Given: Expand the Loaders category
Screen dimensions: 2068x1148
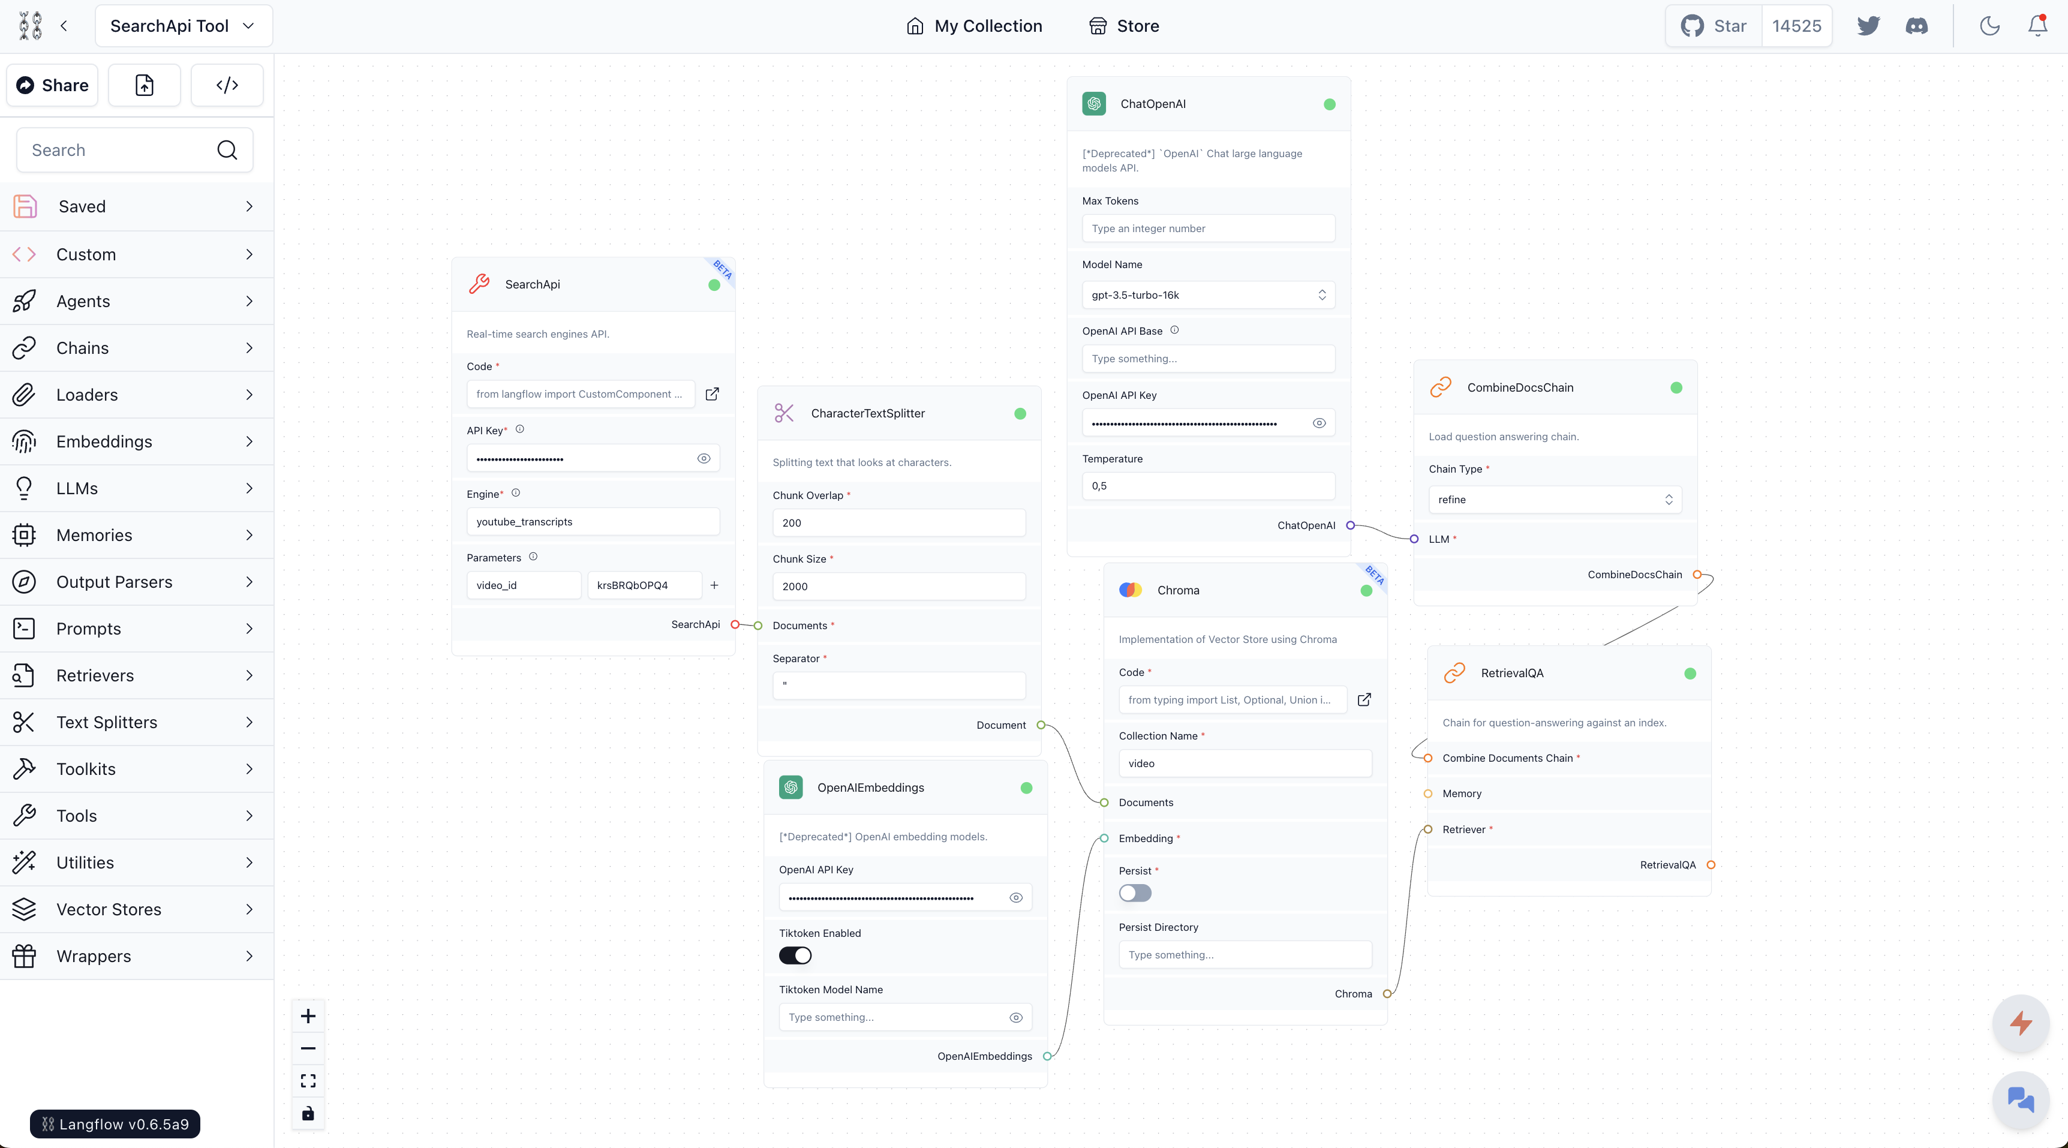Looking at the screenshot, I should (x=137, y=395).
